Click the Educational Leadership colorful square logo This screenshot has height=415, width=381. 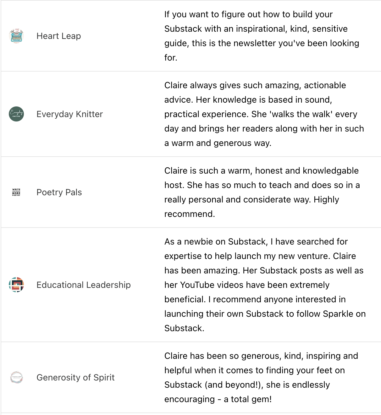click(16, 285)
